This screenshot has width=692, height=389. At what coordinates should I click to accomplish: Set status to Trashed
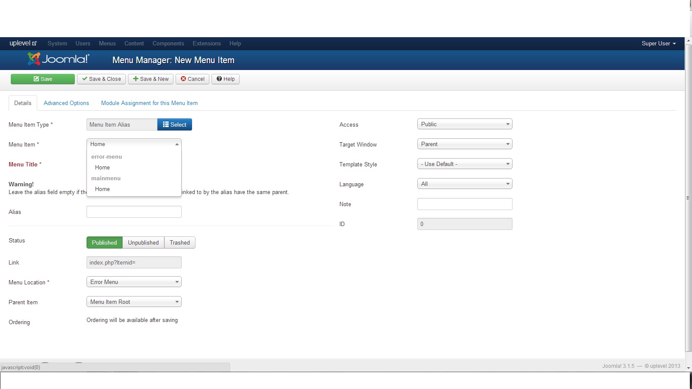(x=179, y=242)
